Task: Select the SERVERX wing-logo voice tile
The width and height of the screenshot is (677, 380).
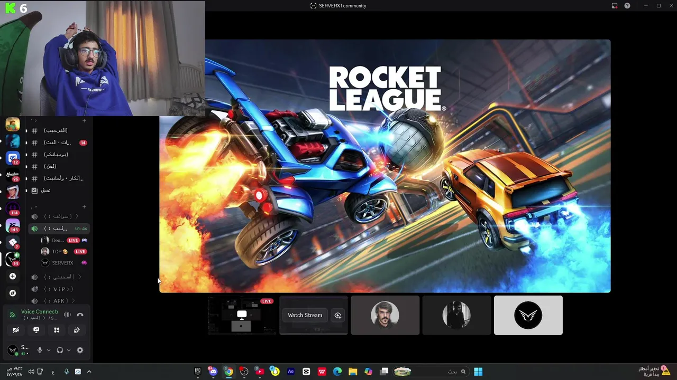Action: tap(528, 315)
